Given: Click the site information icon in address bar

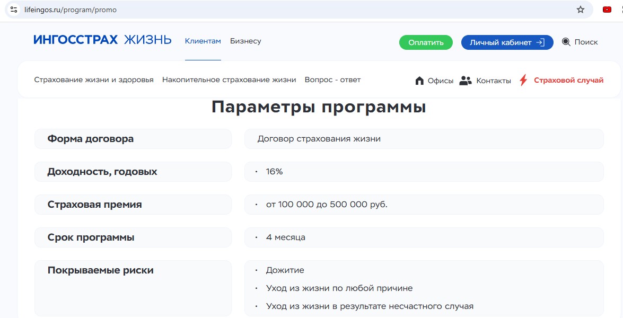Looking at the screenshot, I should [x=14, y=10].
